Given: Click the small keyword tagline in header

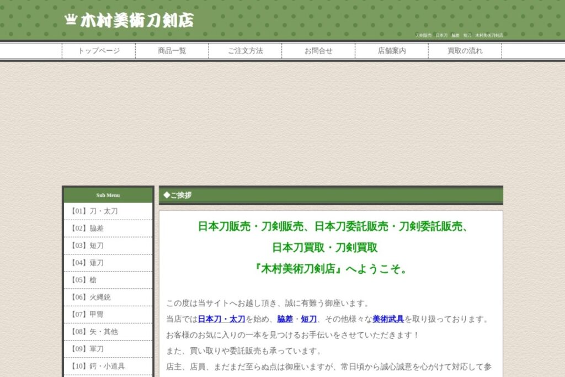Looking at the screenshot, I should point(460,35).
